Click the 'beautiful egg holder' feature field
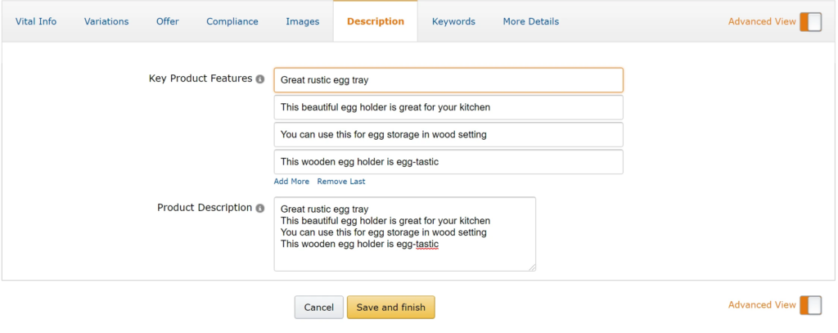The height and width of the screenshot is (333, 838). [x=448, y=107]
